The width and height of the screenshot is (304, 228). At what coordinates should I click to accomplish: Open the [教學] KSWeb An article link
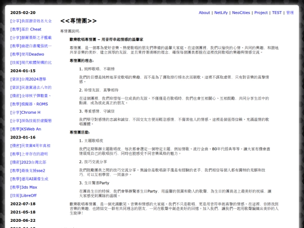click(x=26, y=129)
